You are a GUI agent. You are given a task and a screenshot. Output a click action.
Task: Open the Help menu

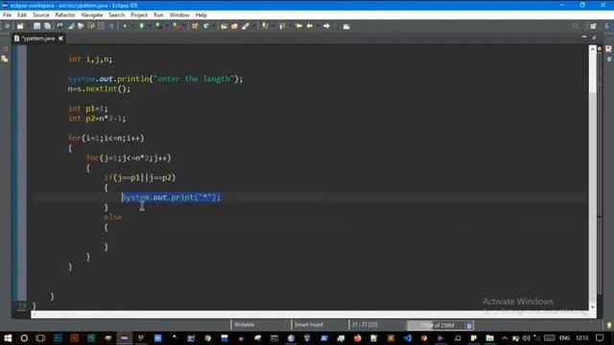pos(201,15)
